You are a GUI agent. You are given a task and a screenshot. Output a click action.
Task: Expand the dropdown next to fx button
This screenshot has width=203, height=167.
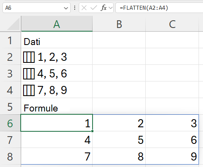click(x=111, y=8)
